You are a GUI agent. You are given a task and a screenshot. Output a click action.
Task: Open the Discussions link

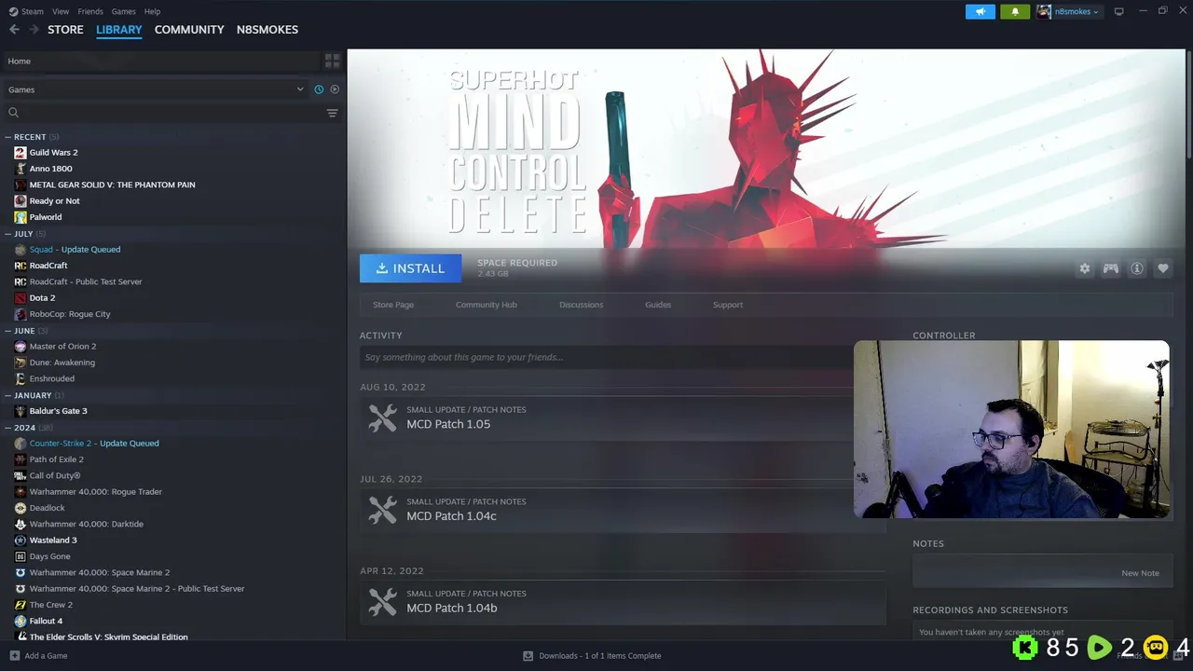581,305
